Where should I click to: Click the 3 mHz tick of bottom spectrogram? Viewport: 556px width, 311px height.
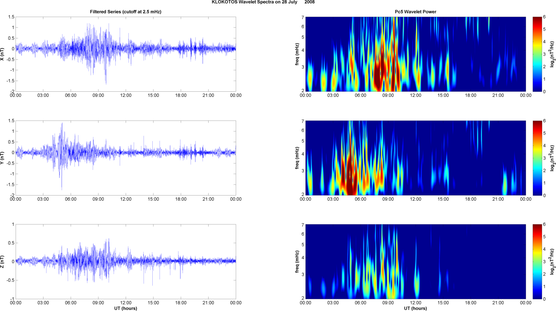coord(302,274)
